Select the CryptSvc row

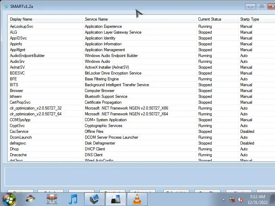(141, 126)
